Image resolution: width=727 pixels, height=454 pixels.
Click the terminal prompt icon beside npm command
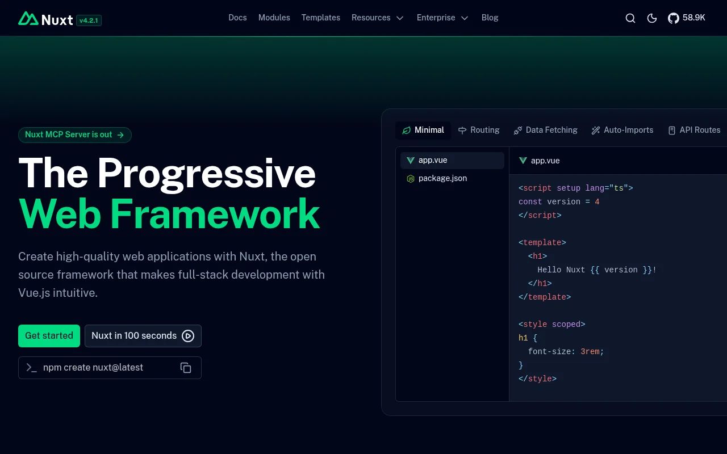pyautogui.click(x=32, y=368)
